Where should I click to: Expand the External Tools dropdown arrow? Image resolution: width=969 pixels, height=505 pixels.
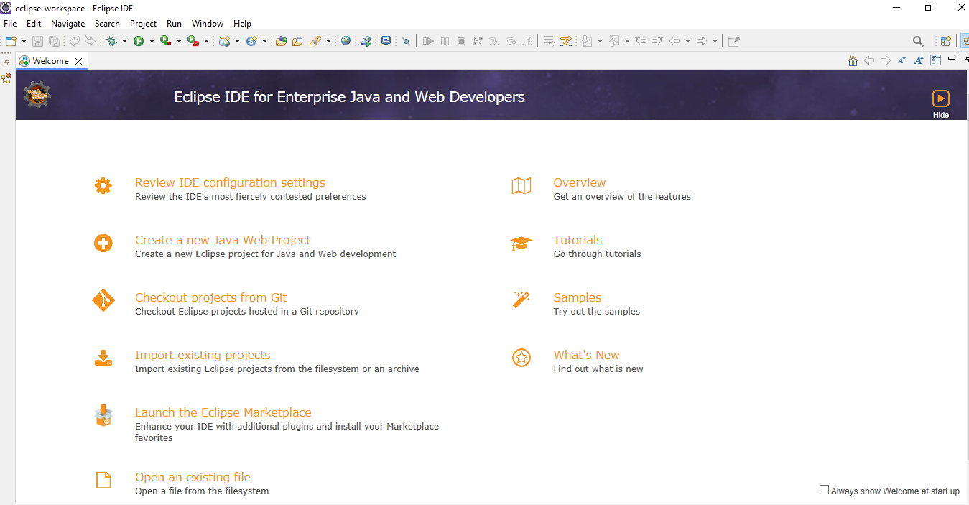(206, 41)
